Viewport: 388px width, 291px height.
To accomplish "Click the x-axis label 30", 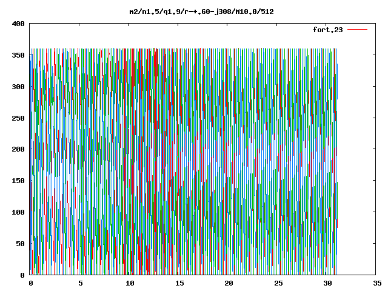I will pos(327,283).
